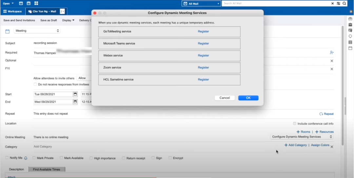Remove category row with X icon
Viewport: 354px width, 178px height.
click(332, 147)
